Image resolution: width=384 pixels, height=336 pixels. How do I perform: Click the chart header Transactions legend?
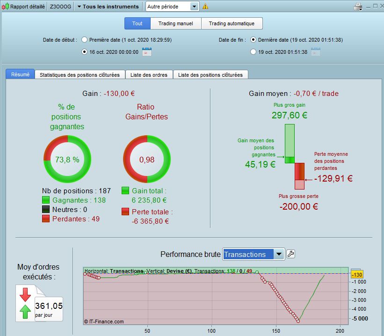tap(168, 271)
